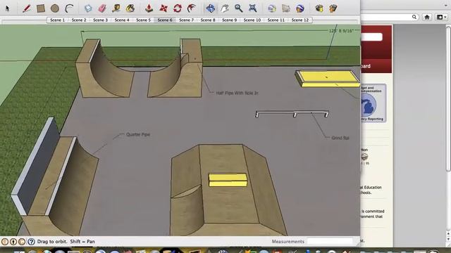Select the arrow Select tool
The height and width of the screenshot is (253, 451).
coord(8,8)
